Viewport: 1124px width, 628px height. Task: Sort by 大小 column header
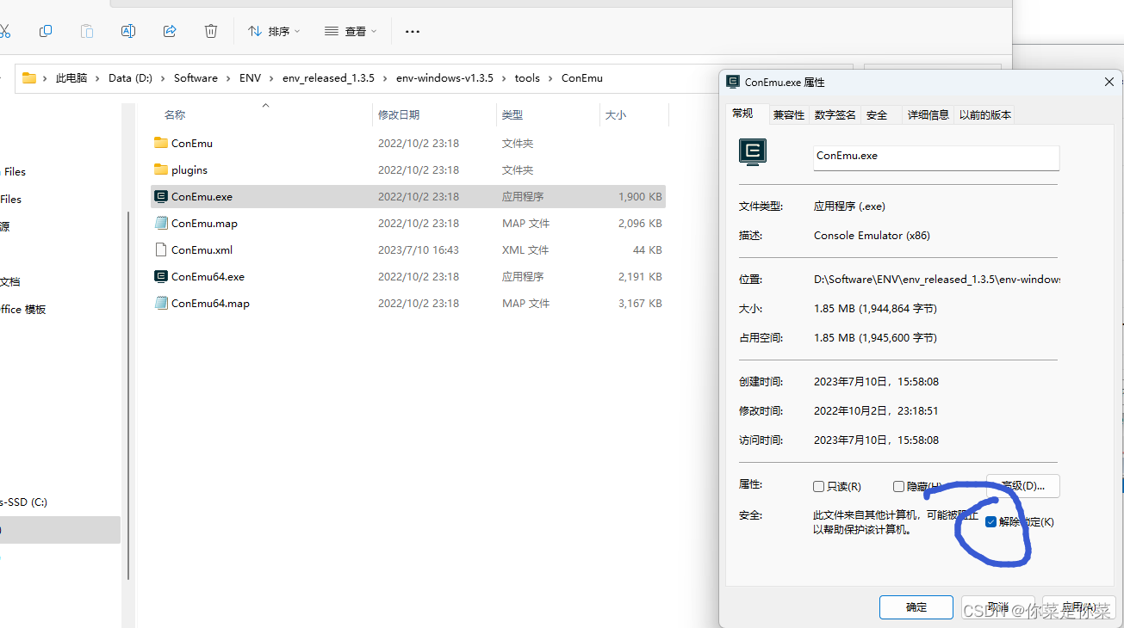tap(616, 114)
